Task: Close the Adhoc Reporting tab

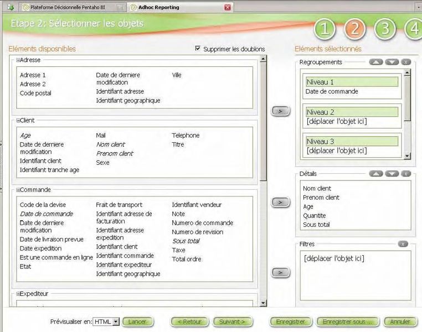Action: (227, 7)
